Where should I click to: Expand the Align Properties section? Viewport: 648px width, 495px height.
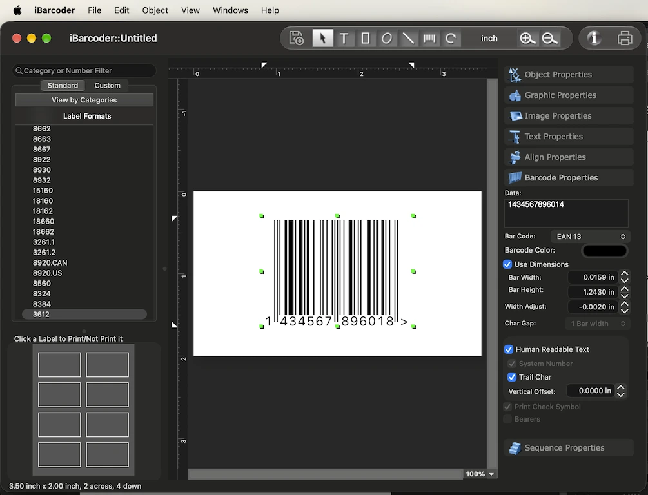click(569, 157)
